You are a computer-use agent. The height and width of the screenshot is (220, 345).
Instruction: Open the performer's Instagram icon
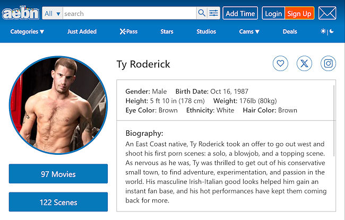coord(329,64)
